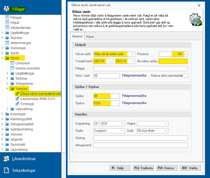The image size is (210, 178).
Task: Open the Prósenta dropdown arrow
Action: coord(185,54)
